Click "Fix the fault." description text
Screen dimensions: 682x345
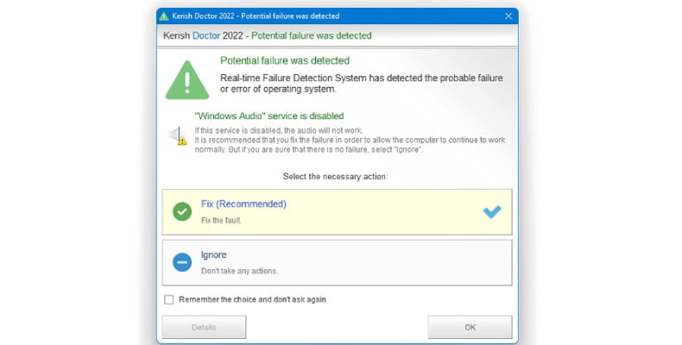221,221
